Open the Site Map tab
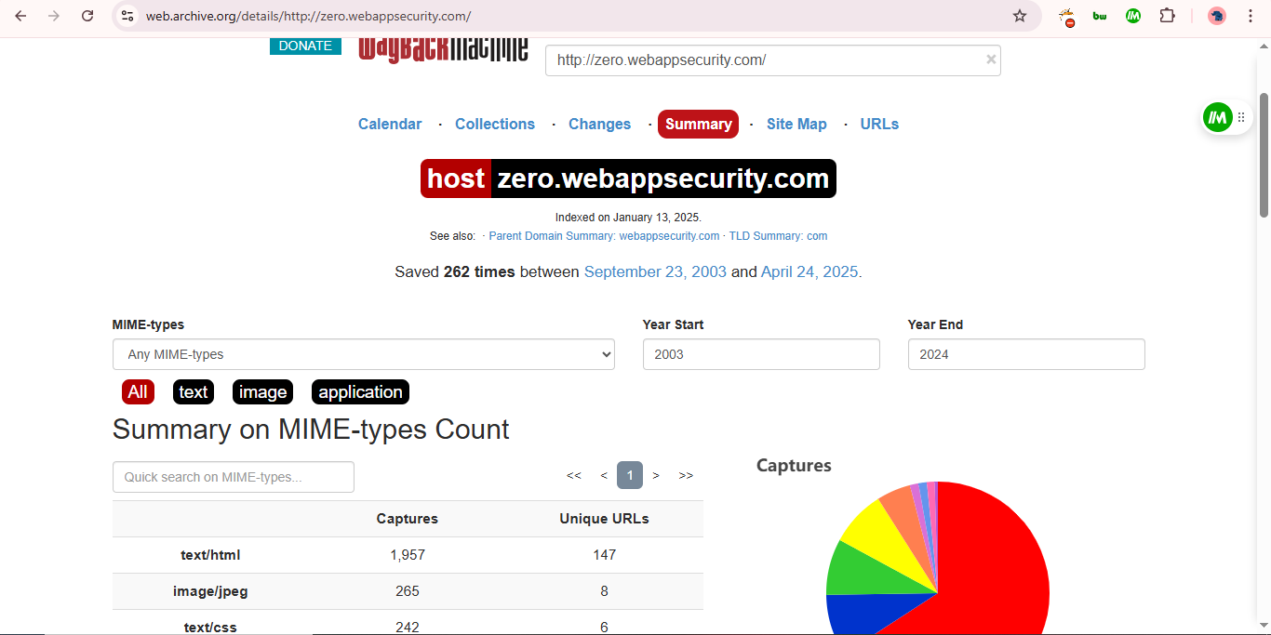This screenshot has width=1271, height=635. point(796,124)
